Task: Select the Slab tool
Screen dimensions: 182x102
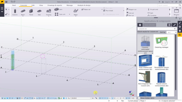Action: pos(39,12)
